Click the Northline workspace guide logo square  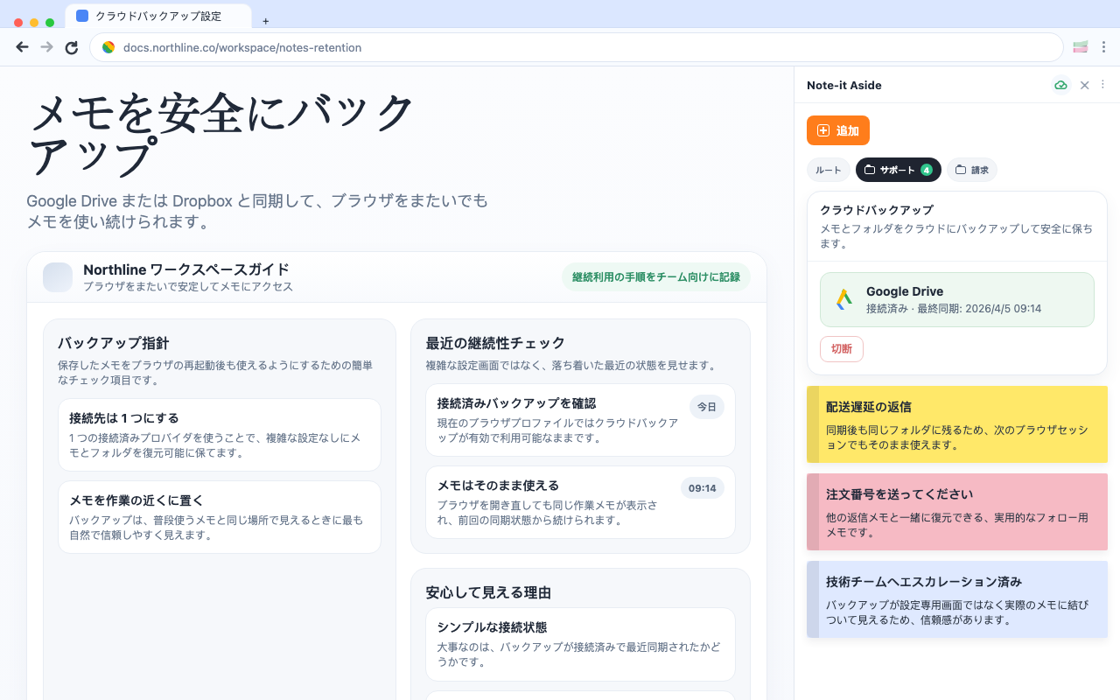coord(57,277)
